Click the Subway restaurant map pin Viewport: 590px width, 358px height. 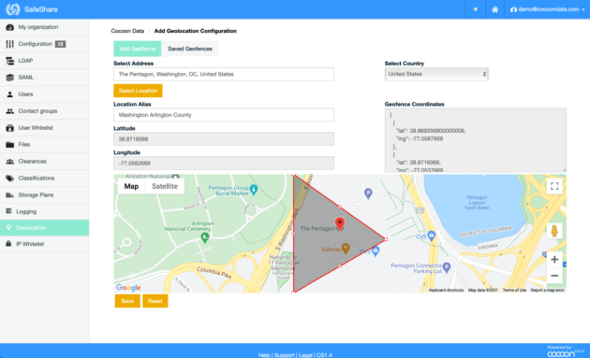(x=346, y=249)
